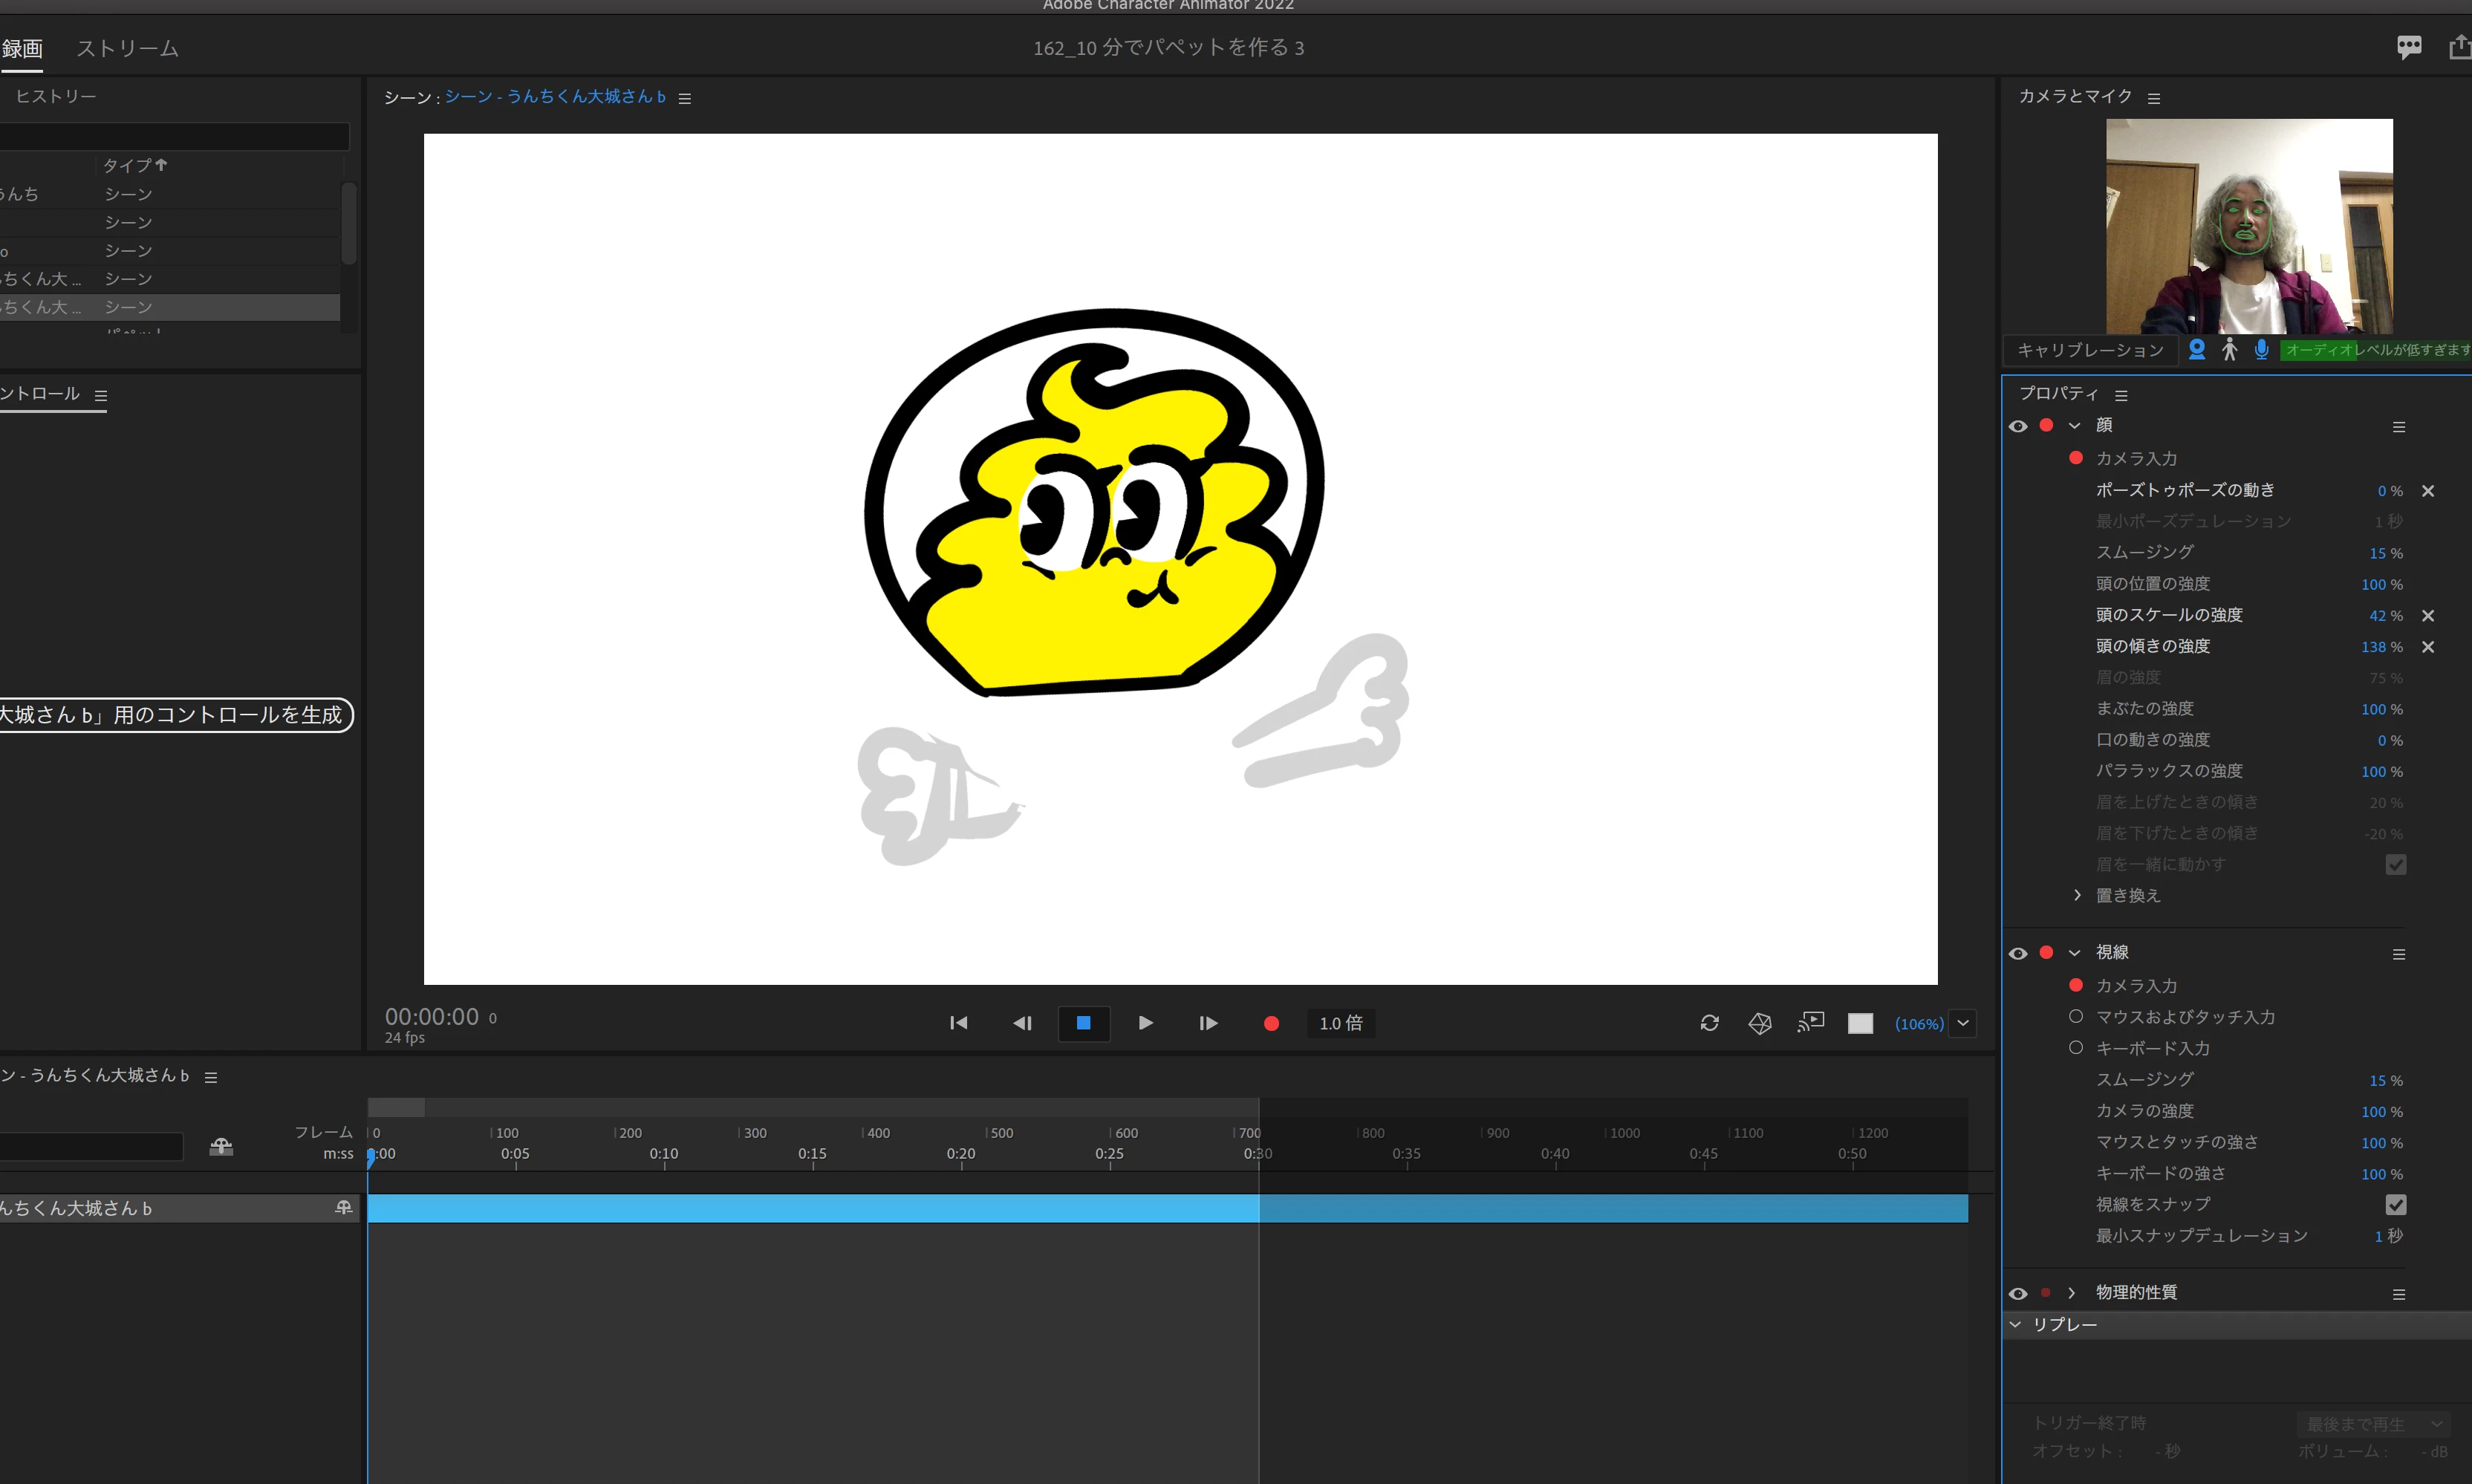Click the キャリブレーション button
This screenshot has width=2472, height=1484.
[x=2090, y=350]
